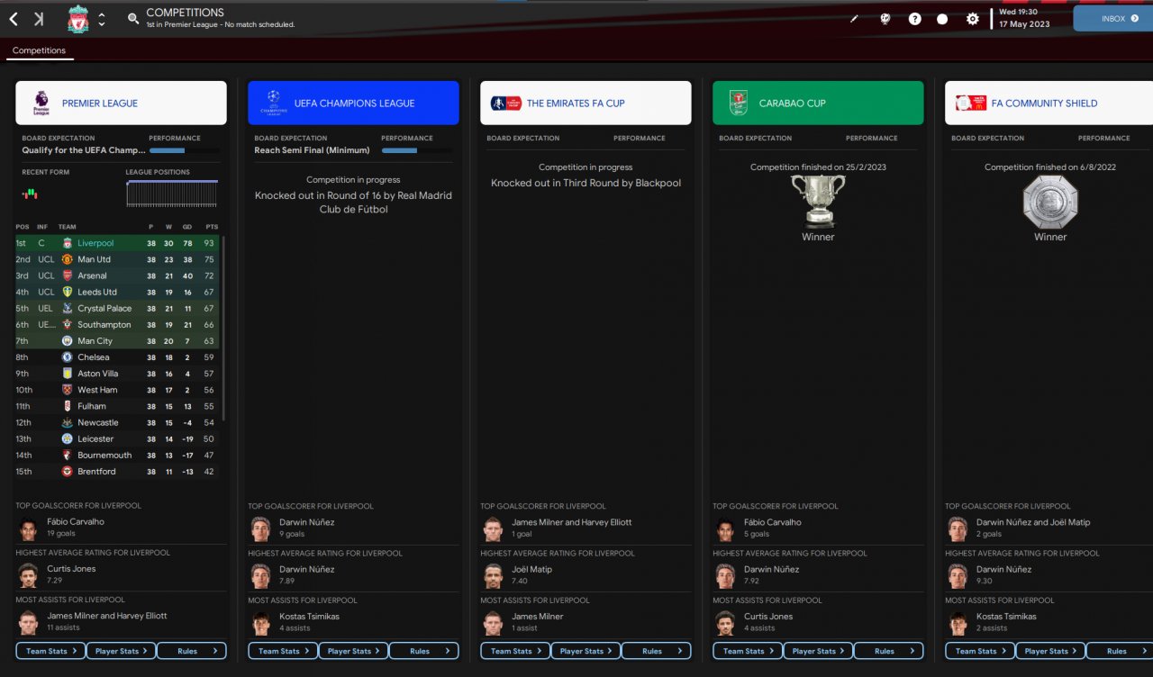This screenshot has width=1153, height=677.
Task: Open the help question mark icon
Action: (x=915, y=19)
